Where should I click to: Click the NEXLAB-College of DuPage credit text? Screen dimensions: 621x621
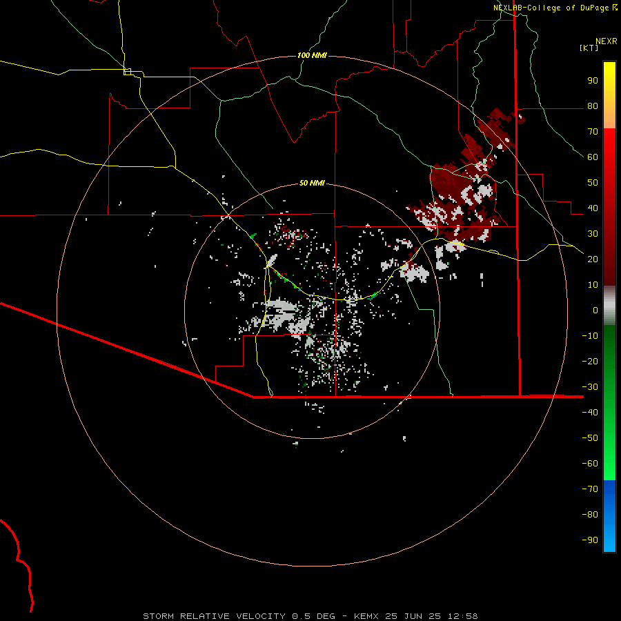[x=551, y=8]
